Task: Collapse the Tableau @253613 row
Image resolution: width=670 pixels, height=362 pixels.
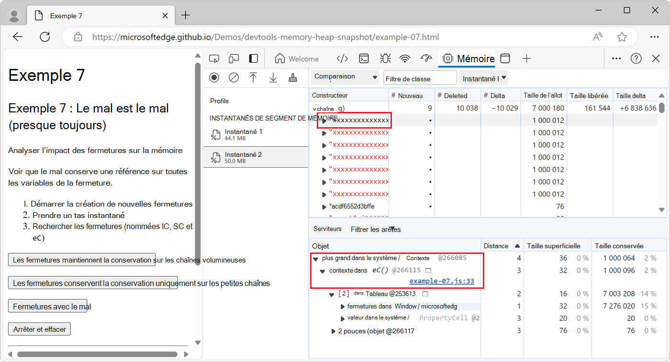Action: coord(332,294)
